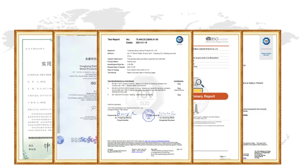
Task: Click the 'Prepared By' blue handwritten signature
Action: [127, 114]
